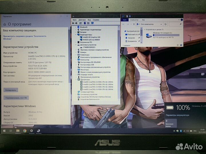The image size is (206, 154).
Task: Select Быстрый доступ in navigation pane
Action: coord(132,31)
